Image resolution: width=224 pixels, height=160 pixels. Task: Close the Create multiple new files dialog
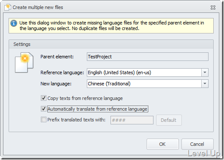(213, 7)
